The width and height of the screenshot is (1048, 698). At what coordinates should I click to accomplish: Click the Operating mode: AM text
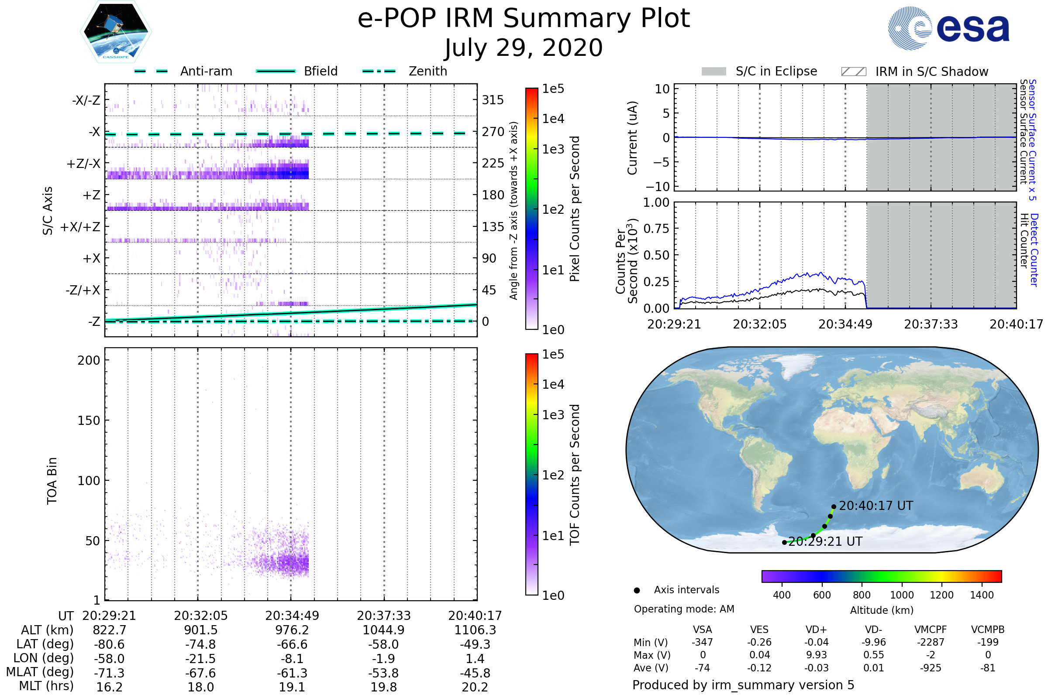[x=684, y=609]
